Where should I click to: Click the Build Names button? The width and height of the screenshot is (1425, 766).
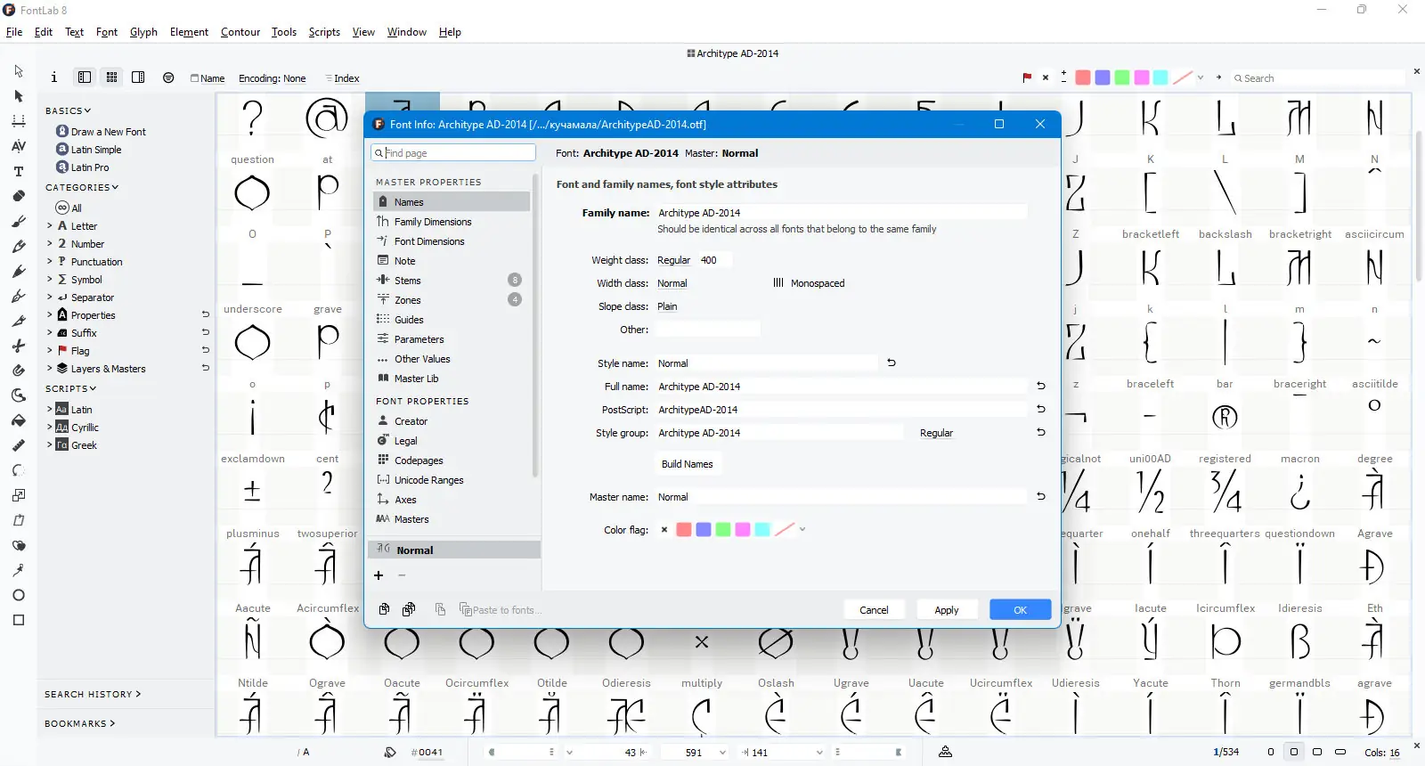[688, 464]
